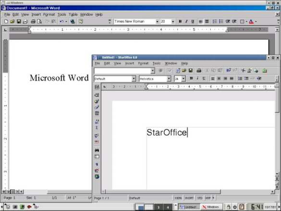Screen dimensions: 281x211
Task: Click the Gallery icon in StarOffice toolbar
Action: (x=265, y=71)
